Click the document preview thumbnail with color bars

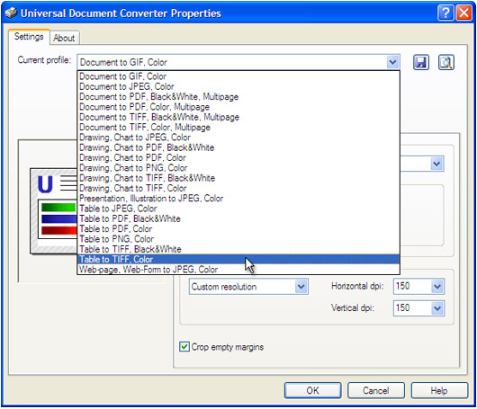[53, 211]
